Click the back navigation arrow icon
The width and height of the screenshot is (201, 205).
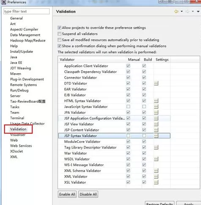tap(176, 11)
